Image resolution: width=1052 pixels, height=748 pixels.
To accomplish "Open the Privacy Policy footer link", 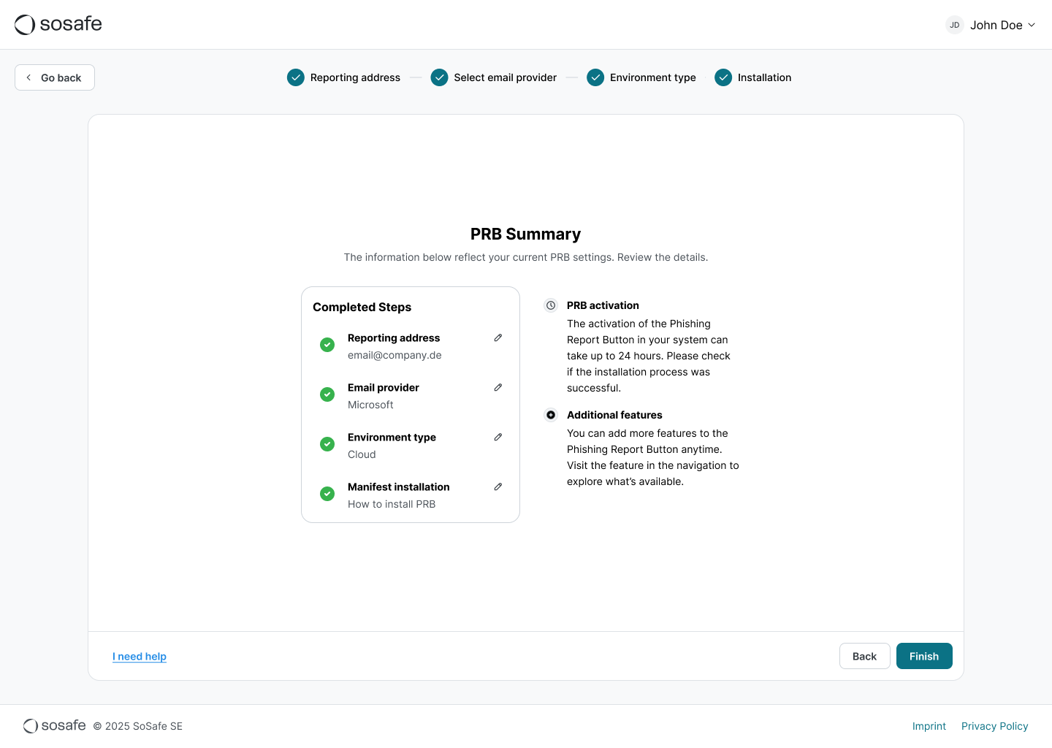I will pyautogui.click(x=994, y=726).
